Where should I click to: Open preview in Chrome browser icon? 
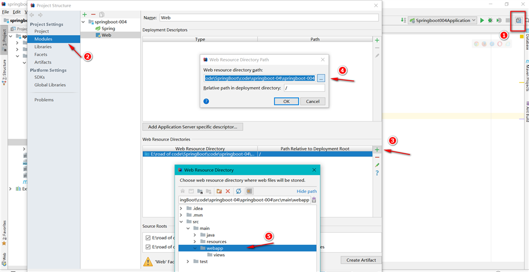[476, 44]
